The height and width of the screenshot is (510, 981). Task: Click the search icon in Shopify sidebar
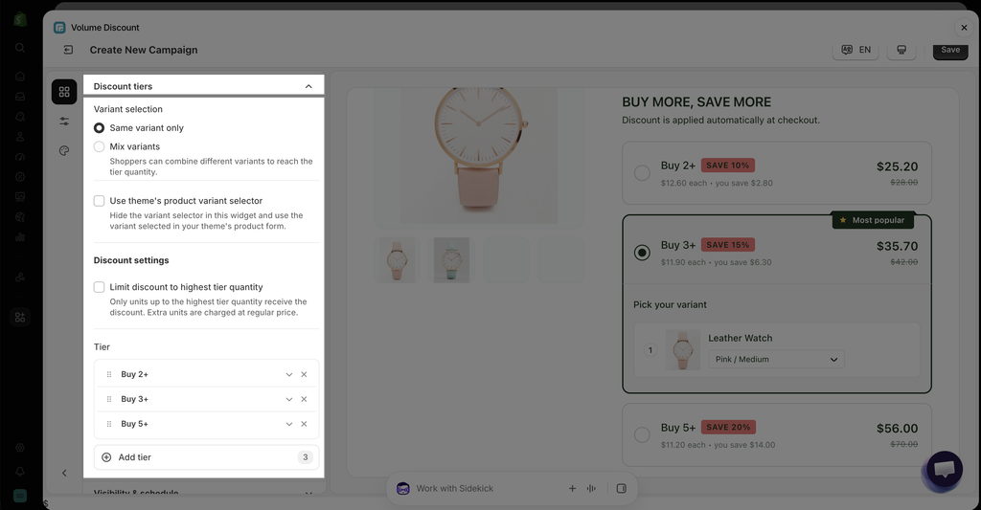point(20,48)
